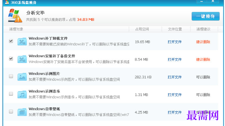The image size is (225, 126).
Task: Click the 4.25 MB size value
Action: pos(141,112)
